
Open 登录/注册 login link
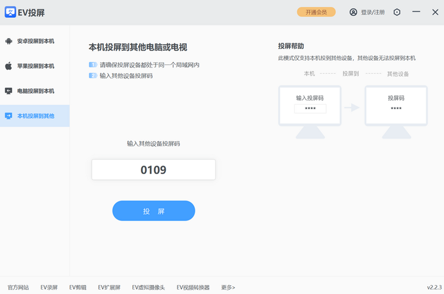coord(373,12)
